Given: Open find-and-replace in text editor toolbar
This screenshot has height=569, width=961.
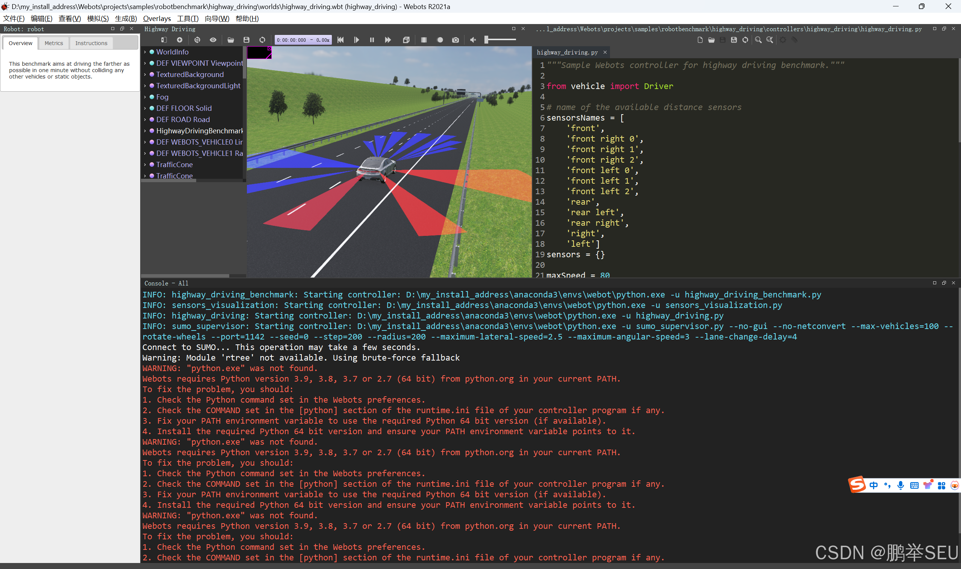Looking at the screenshot, I should pyautogui.click(x=770, y=40).
